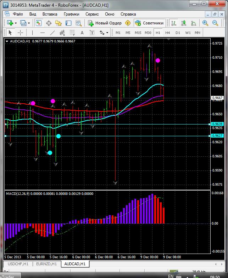228x278 pixels.
Task: Select the line chart view icon
Action: (194, 23)
